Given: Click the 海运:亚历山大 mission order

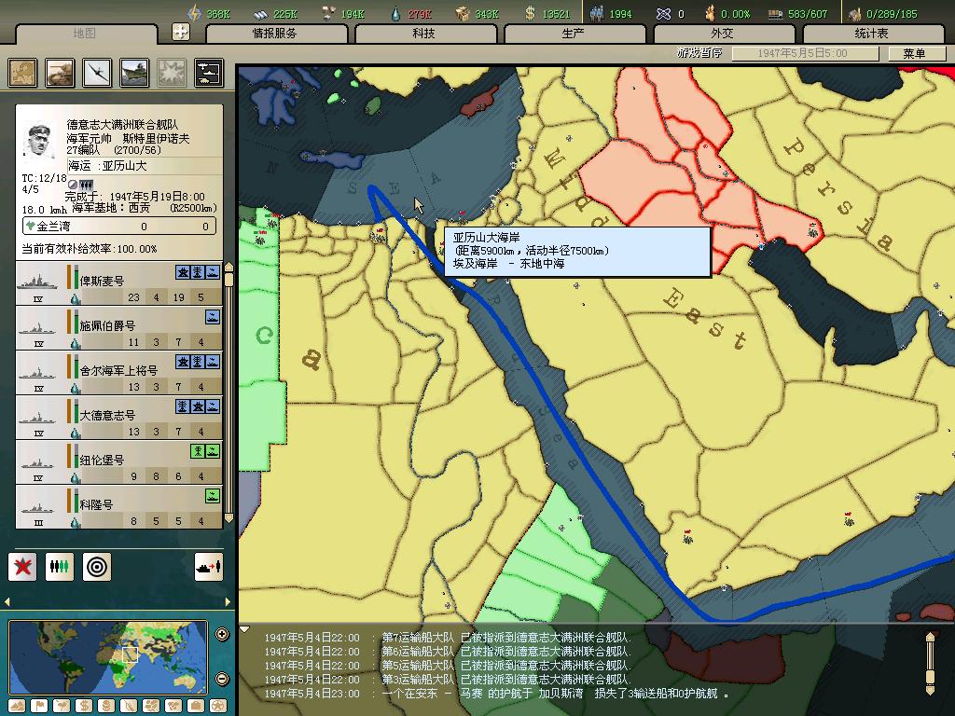Looking at the screenshot, I should (107, 166).
